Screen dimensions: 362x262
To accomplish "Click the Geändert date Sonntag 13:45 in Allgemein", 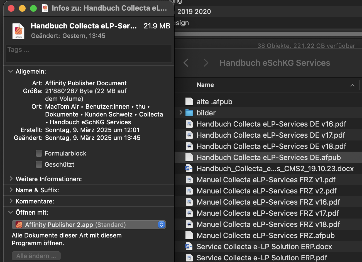I will point(93,138).
